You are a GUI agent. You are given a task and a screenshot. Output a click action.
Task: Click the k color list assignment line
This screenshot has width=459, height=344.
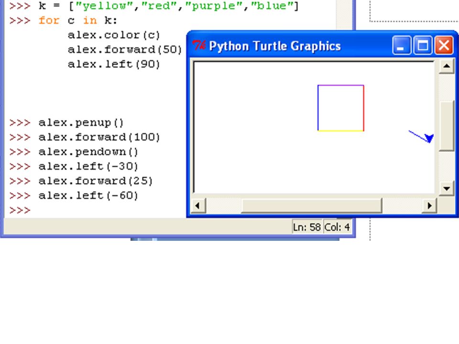pos(169,6)
